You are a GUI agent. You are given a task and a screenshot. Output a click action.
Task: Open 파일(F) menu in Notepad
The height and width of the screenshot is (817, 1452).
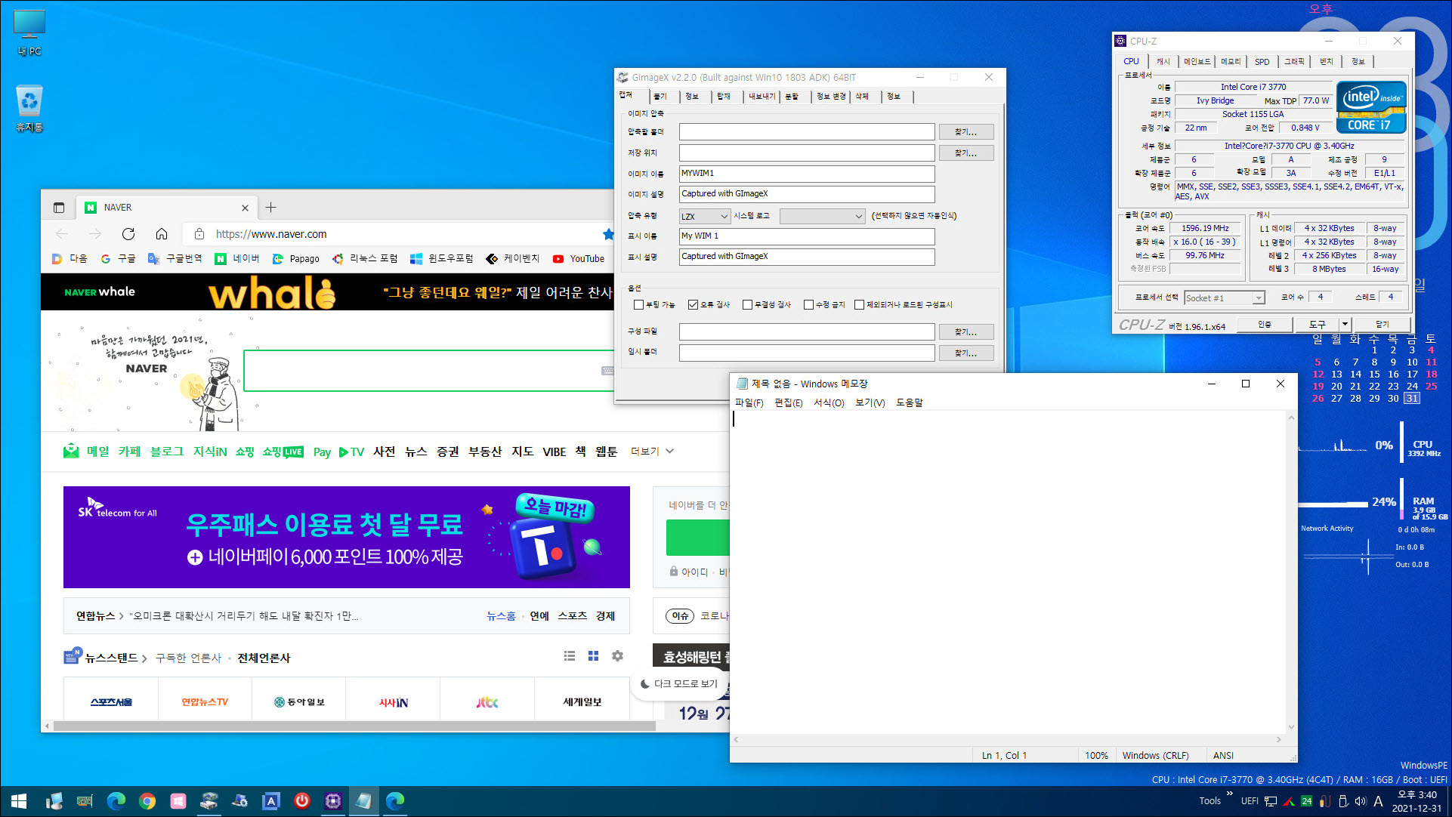tap(749, 402)
